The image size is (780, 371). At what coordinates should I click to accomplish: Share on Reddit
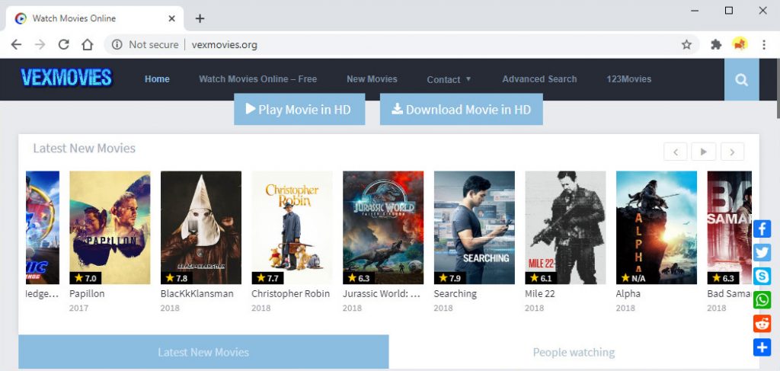pyautogui.click(x=762, y=324)
